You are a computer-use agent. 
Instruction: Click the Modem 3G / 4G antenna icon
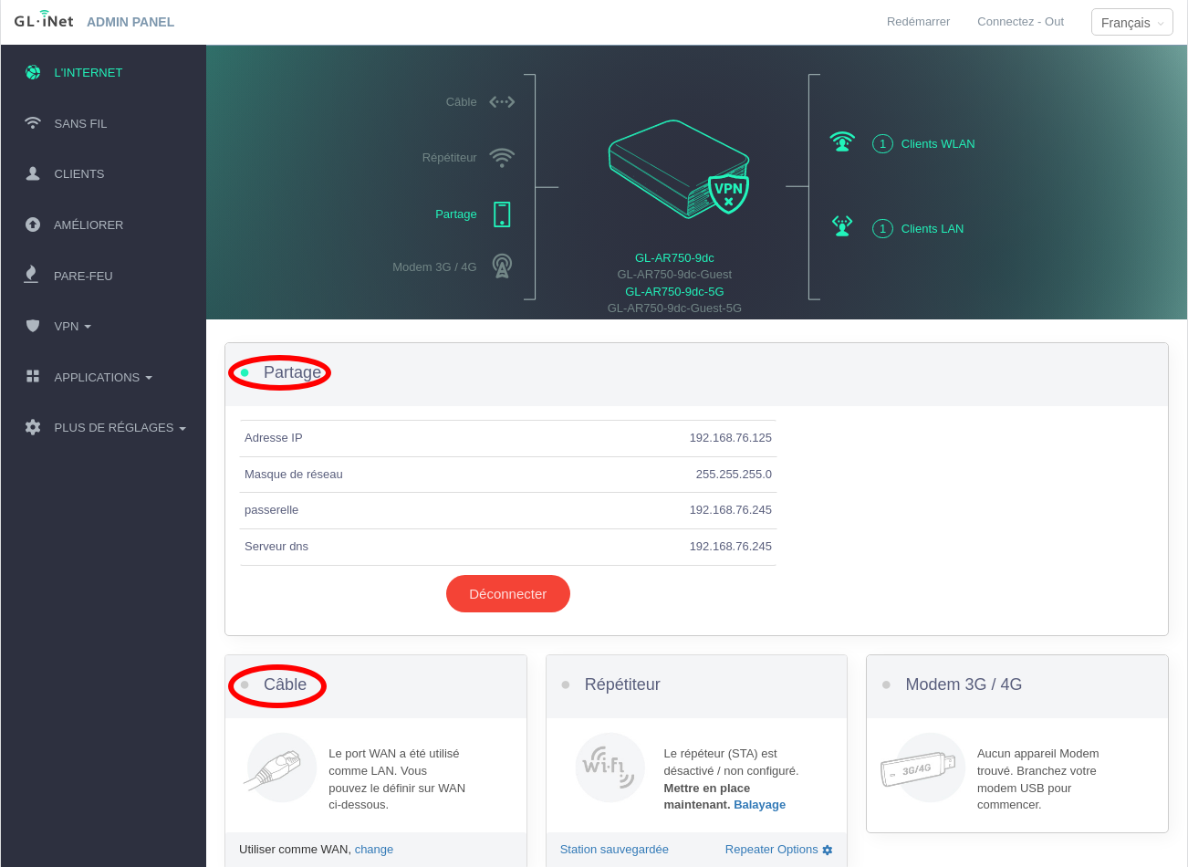coord(502,266)
